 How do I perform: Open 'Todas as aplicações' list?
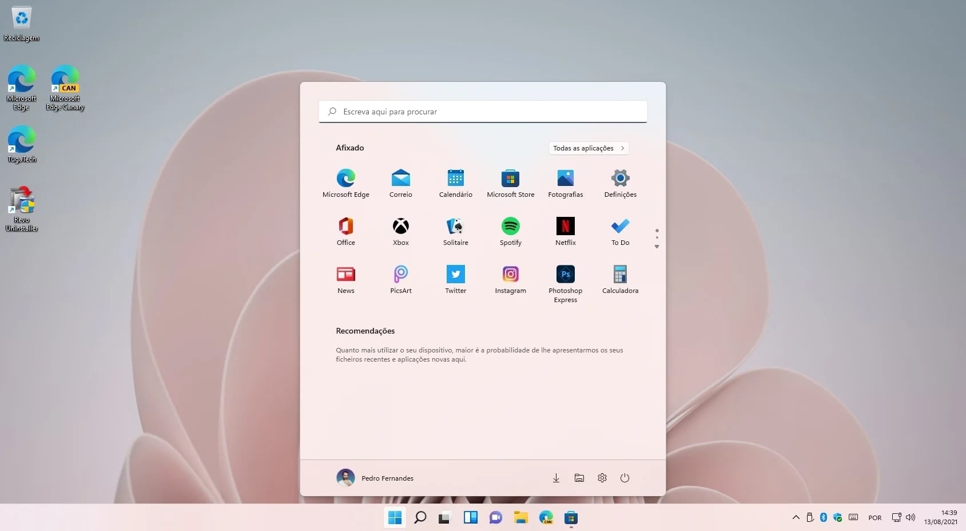589,148
